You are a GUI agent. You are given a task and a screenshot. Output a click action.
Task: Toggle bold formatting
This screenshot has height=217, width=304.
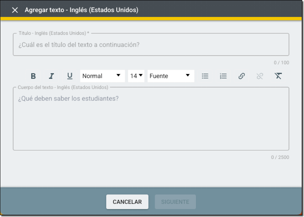click(x=33, y=76)
